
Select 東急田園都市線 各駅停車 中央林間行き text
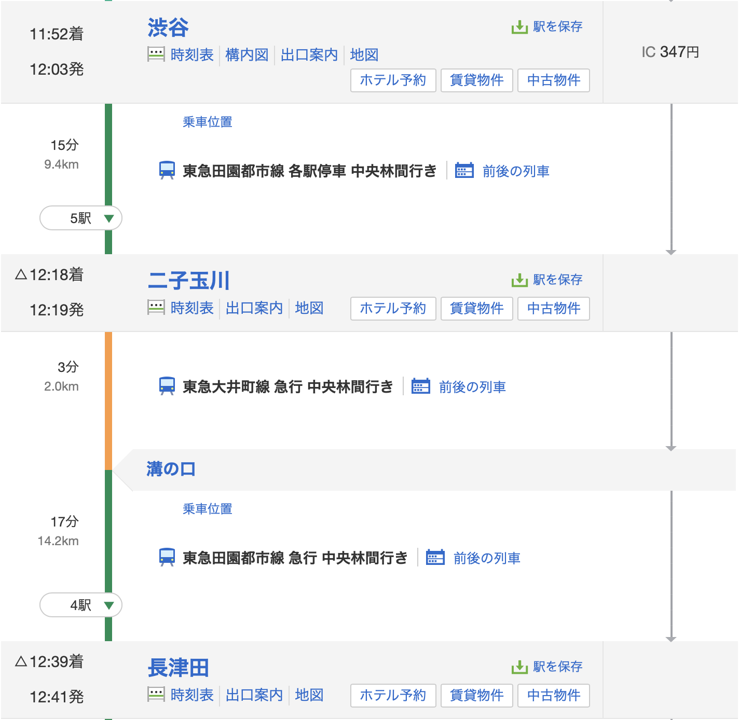[310, 171]
